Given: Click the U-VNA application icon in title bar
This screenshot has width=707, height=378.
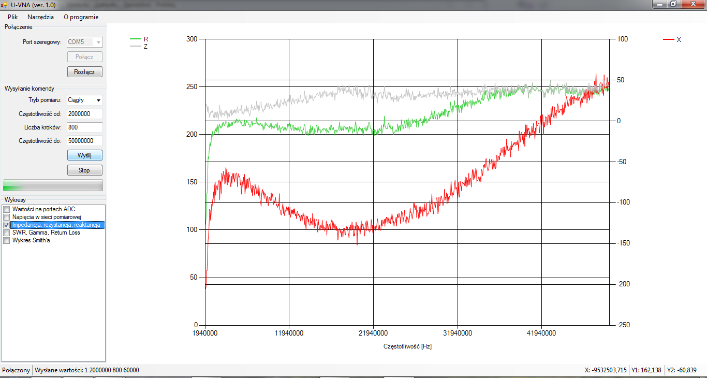Looking at the screenshot, I should (x=5, y=5).
